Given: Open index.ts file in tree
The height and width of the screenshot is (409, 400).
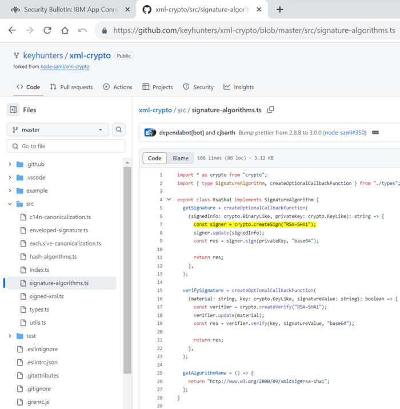Looking at the screenshot, I should click(x=39, y=269).
